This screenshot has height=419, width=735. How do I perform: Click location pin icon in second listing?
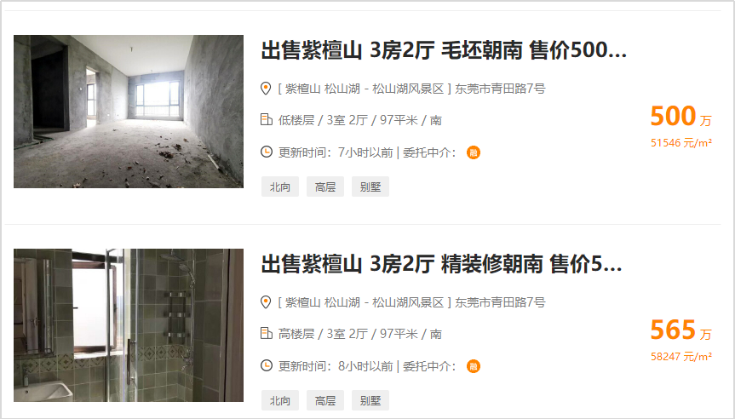tap(266, 301)
